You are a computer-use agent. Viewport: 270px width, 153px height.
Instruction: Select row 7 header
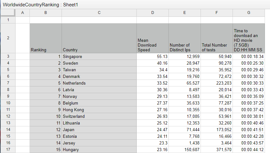click(8, 83)
